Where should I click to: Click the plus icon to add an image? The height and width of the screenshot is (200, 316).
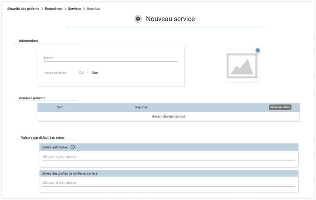pos(257,50)
